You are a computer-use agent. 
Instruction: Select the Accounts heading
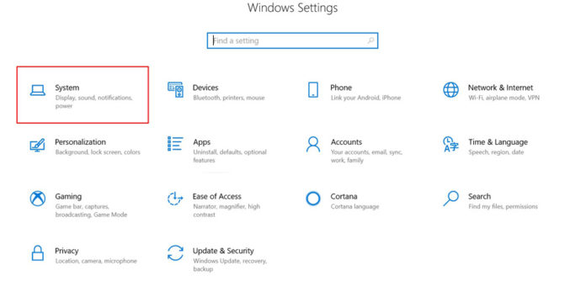[346, 142]
